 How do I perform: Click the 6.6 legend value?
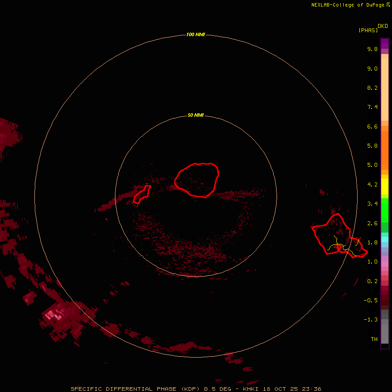tap(372, 126)
